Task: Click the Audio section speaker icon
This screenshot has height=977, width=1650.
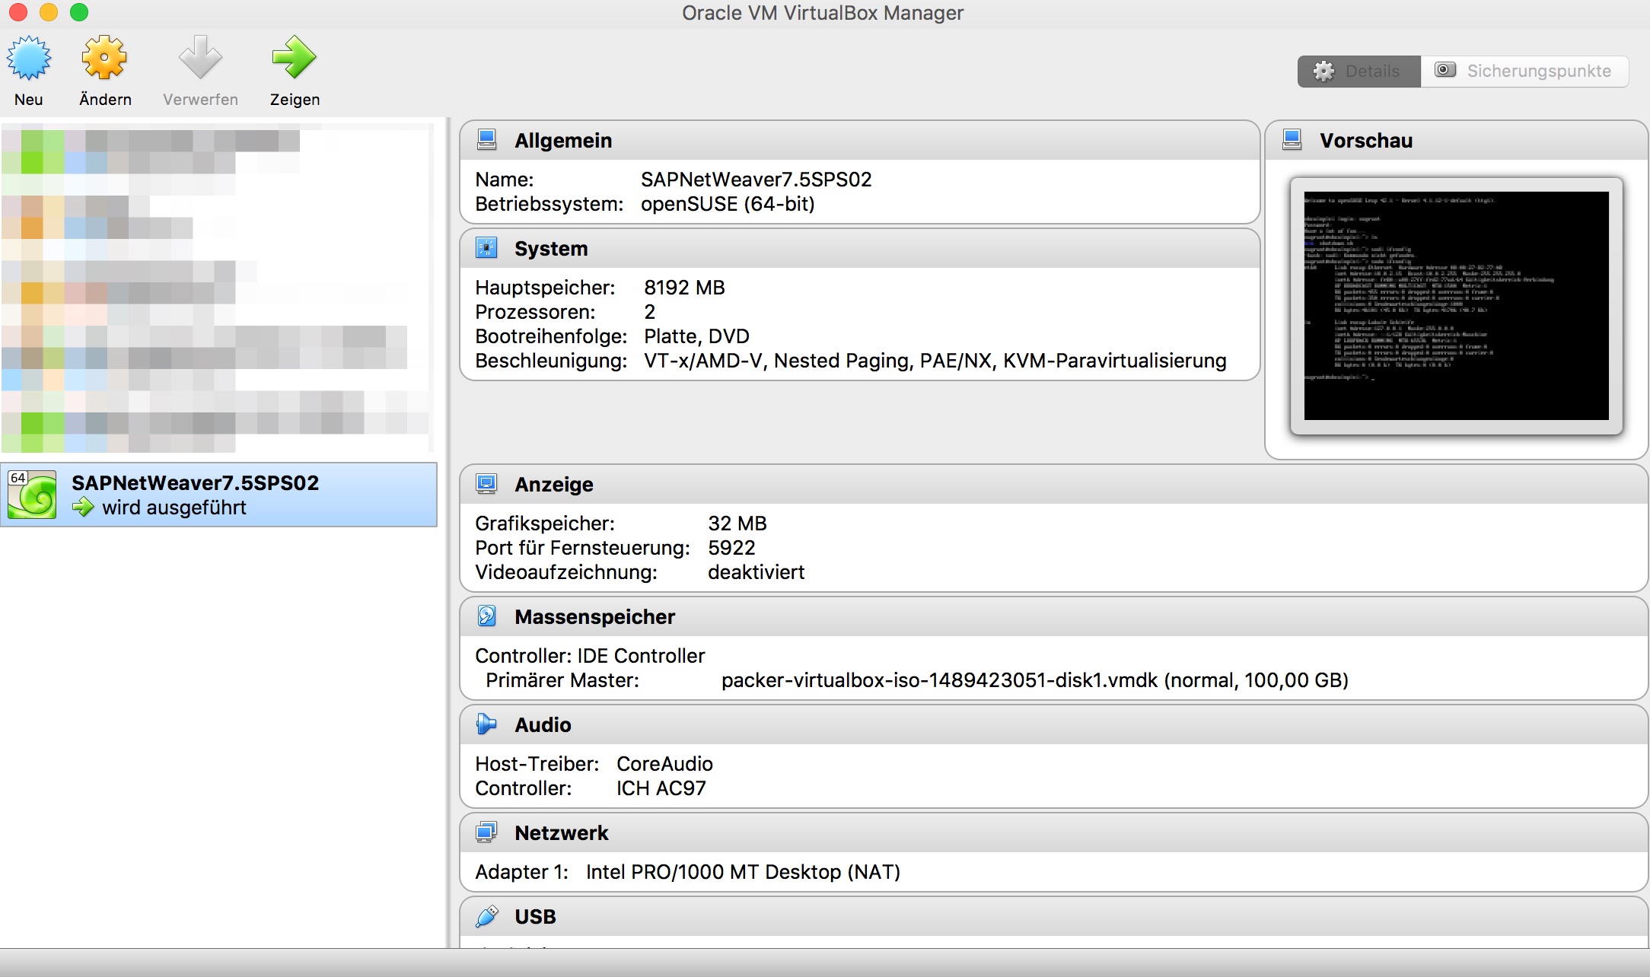Action: pyautogui.click(x=486, y=724)
